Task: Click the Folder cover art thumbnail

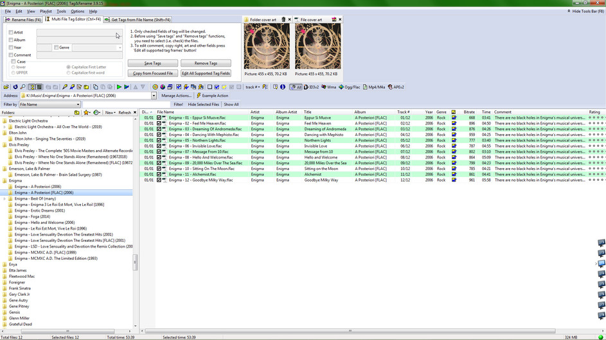Action: pos(267,46)
